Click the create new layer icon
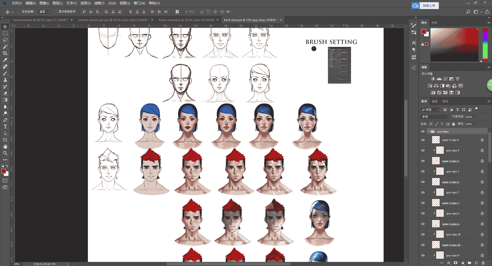 pyautogui.click(x=476, y=263)
